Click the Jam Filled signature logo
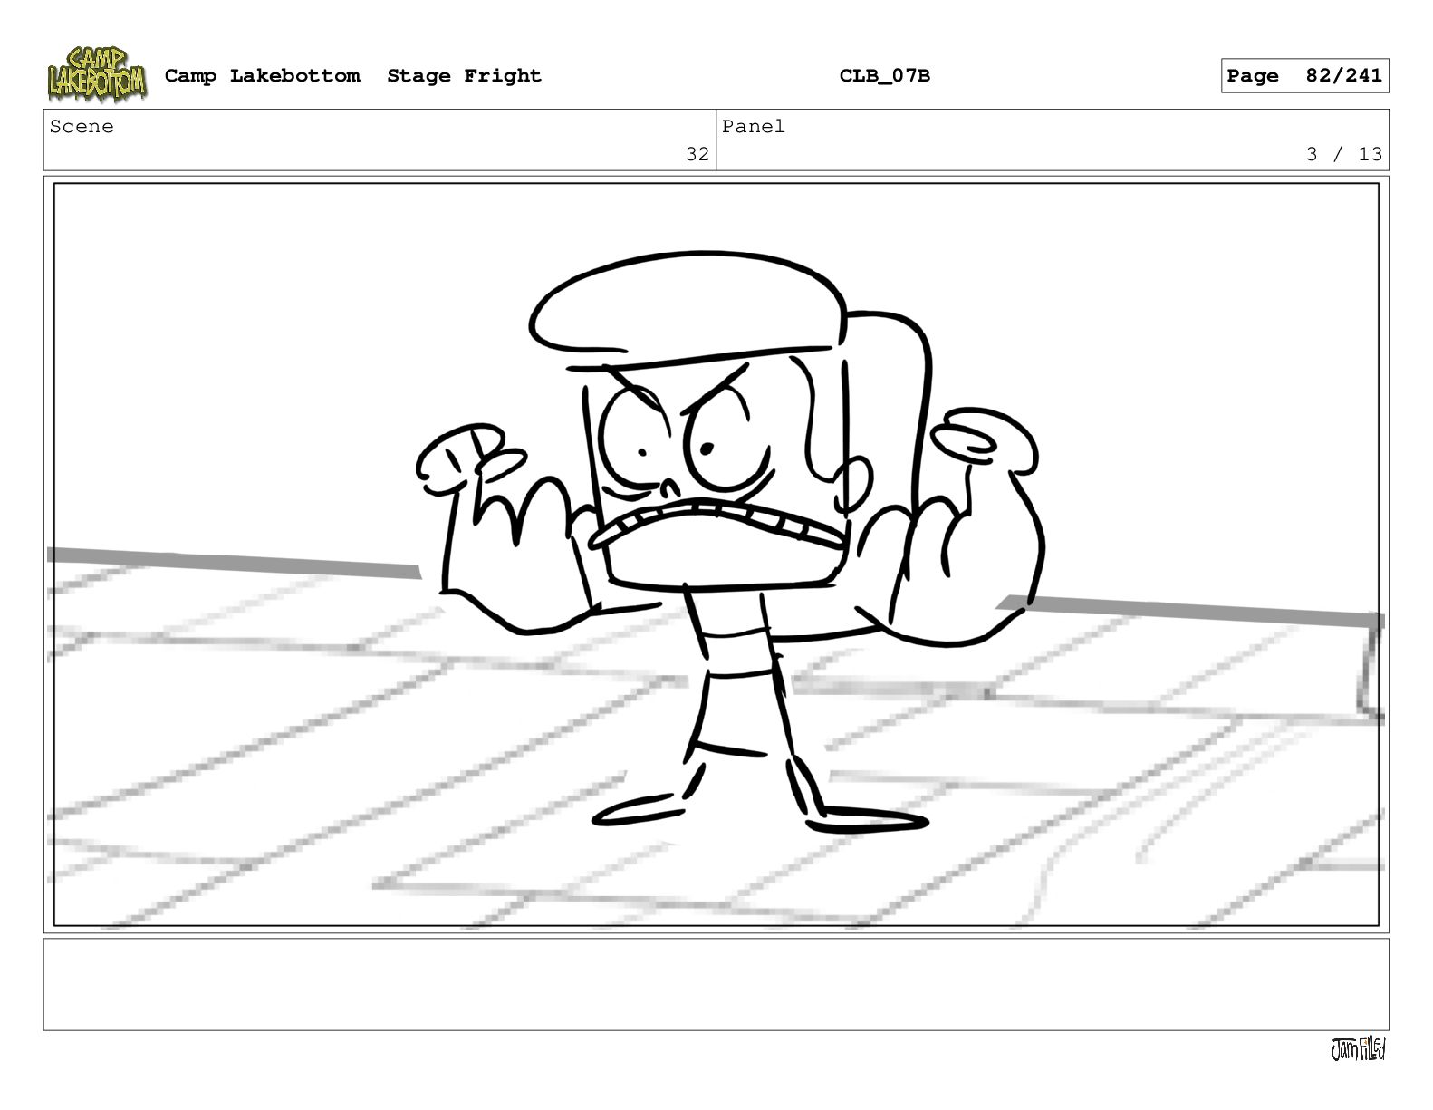1433x1110 pixels. pyautogui.click(x=1358, y=1049)
